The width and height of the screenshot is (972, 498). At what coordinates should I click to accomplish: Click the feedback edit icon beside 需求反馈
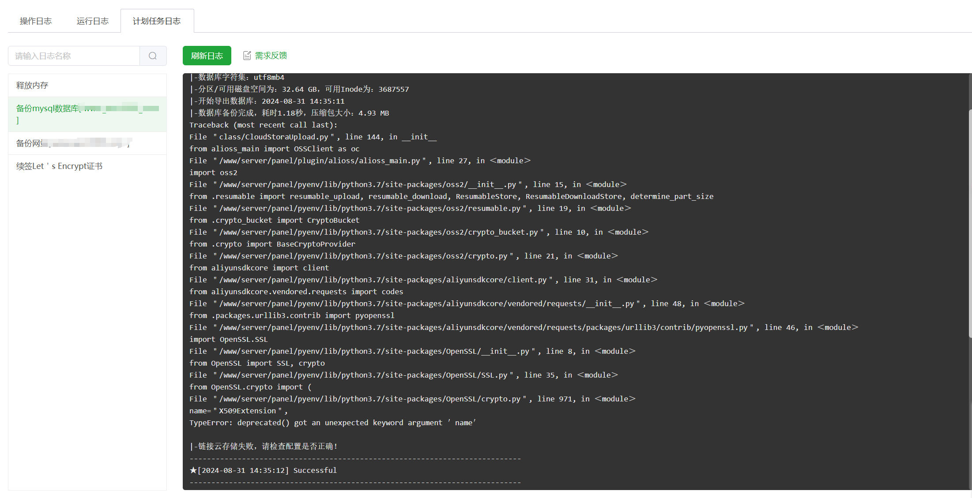pos(247,56)
